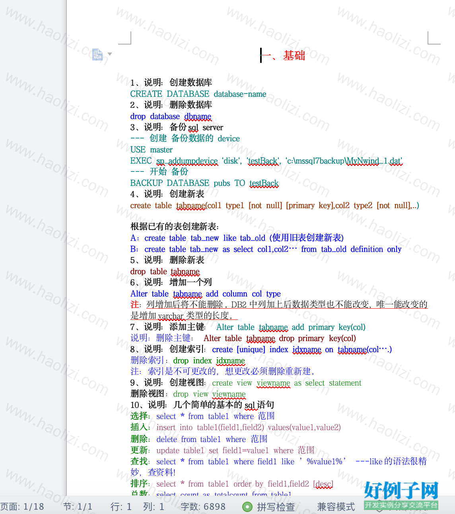Click the line 删除索引: drop index idxname
Screen dimensions: 455x514
(187, 360)
